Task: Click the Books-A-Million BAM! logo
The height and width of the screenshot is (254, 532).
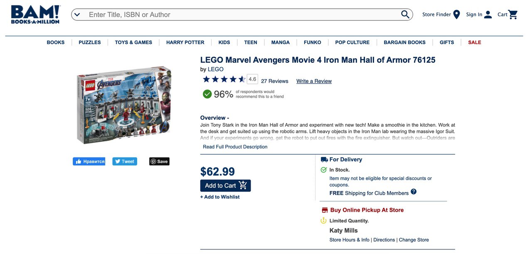Action: pyautogui.click(x=36, y=15)
